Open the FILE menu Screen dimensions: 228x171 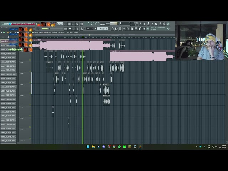coord(2,24)
